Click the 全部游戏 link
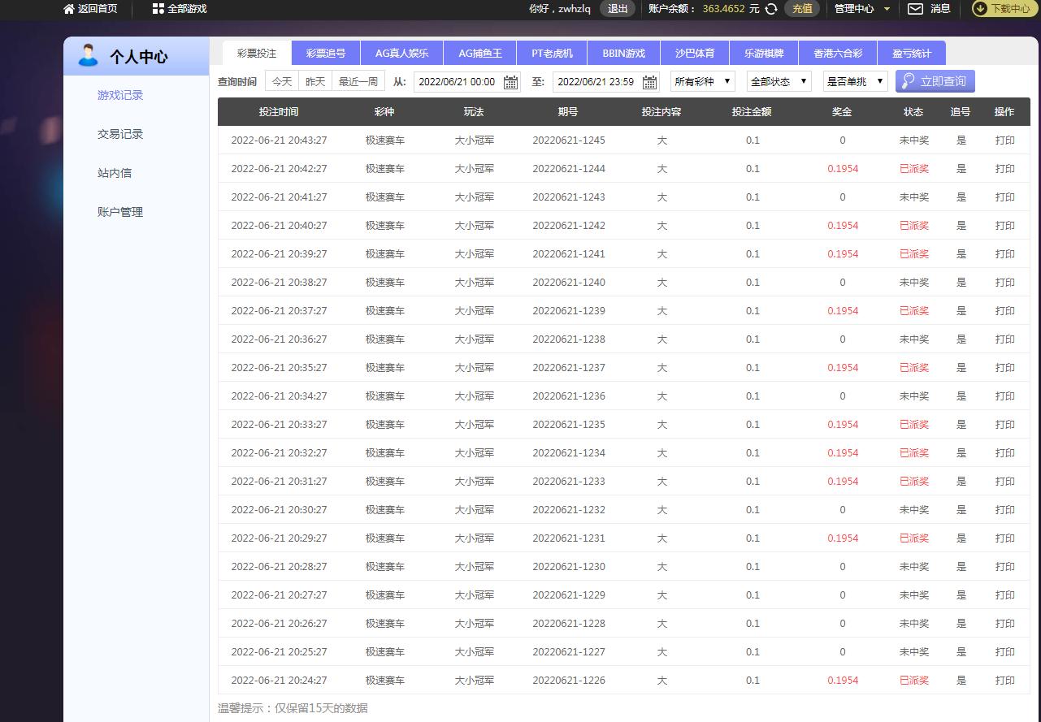Screen dimensions: 1041x722 187,9
